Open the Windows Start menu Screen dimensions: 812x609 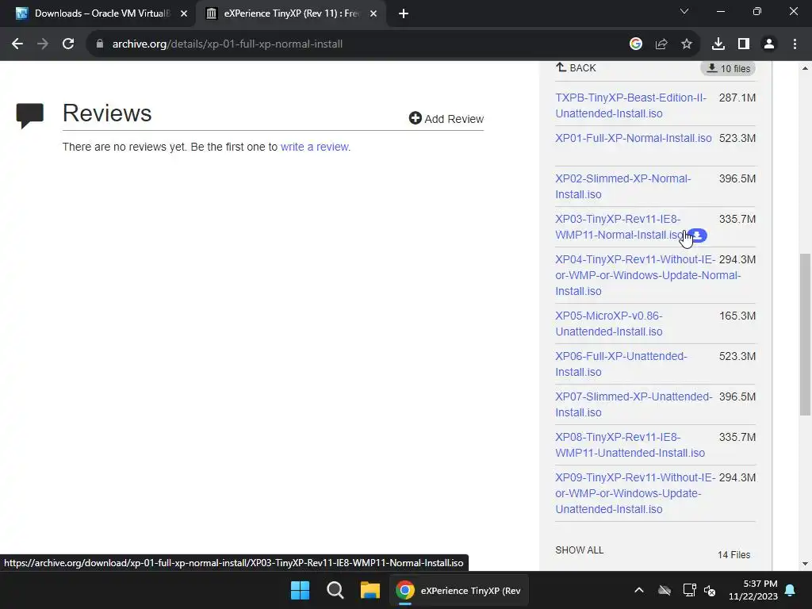[300, 590]
